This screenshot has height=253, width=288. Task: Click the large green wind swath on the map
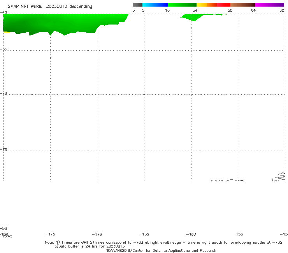click(x=55, y=23)
